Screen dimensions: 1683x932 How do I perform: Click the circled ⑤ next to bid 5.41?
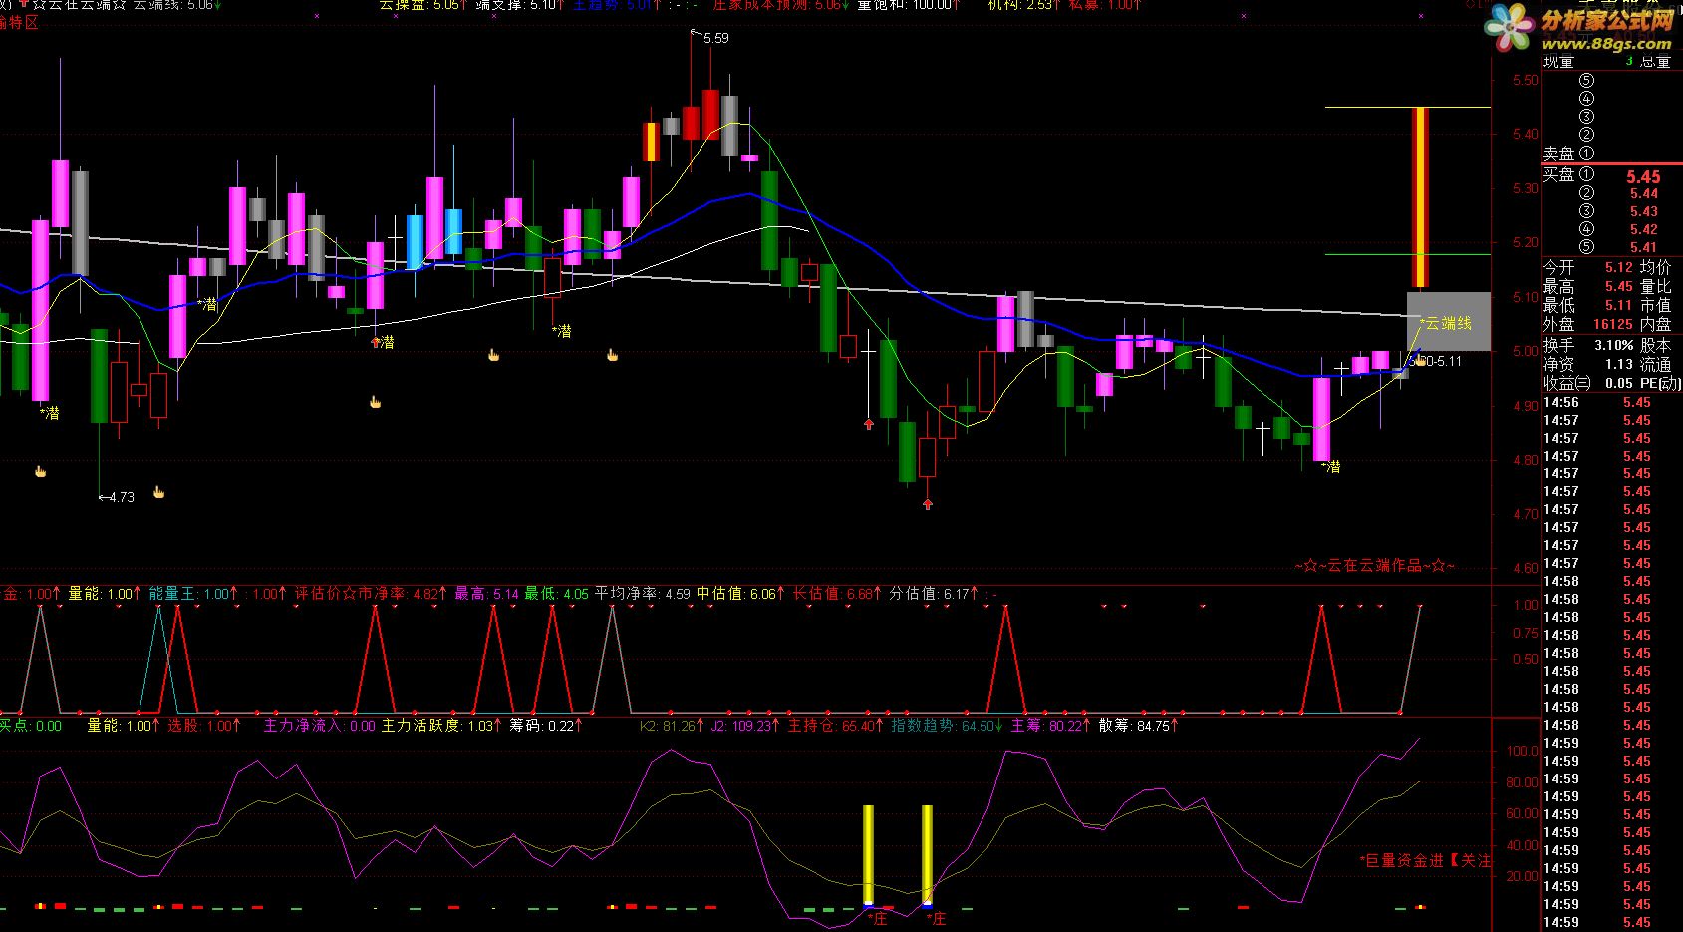pos(1587,247)
